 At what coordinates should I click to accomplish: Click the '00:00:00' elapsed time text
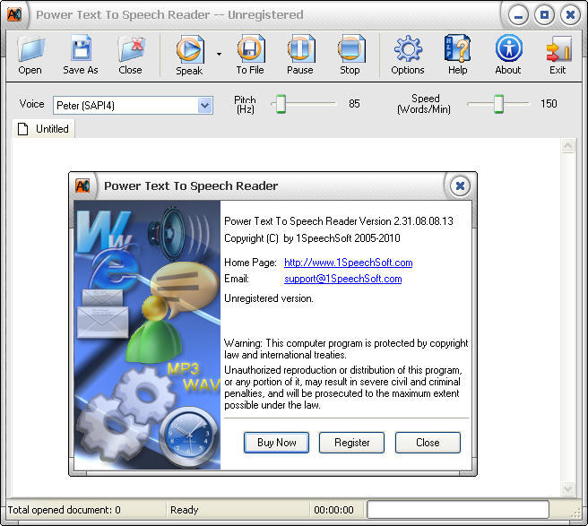(x=333, y=510)
